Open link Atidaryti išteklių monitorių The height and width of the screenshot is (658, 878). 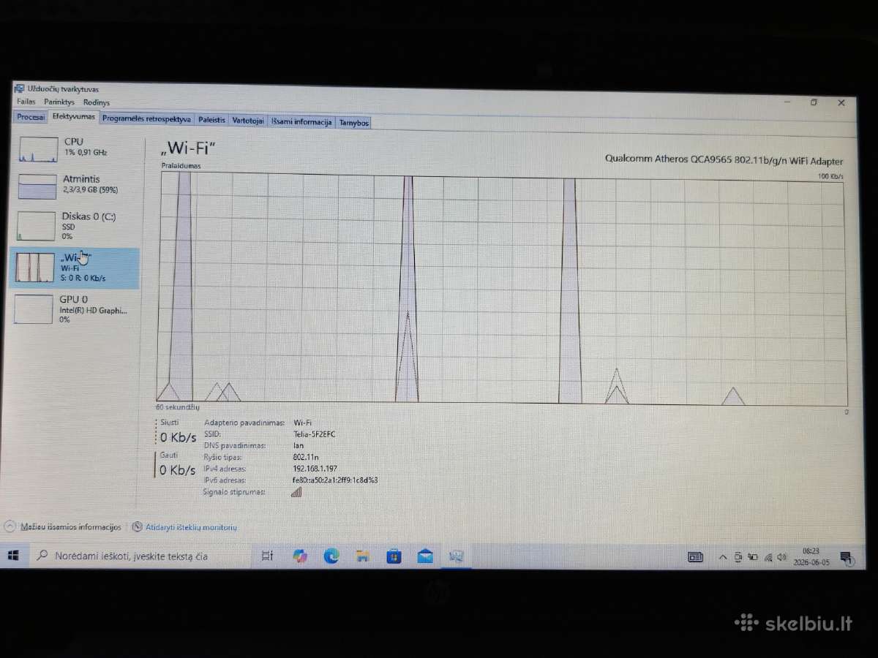191,527
